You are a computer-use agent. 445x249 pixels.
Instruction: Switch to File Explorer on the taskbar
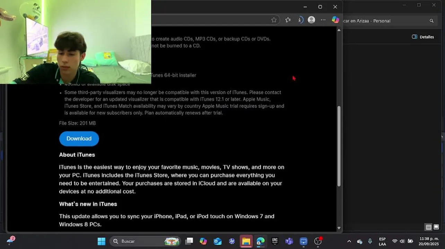pos(246,241)
